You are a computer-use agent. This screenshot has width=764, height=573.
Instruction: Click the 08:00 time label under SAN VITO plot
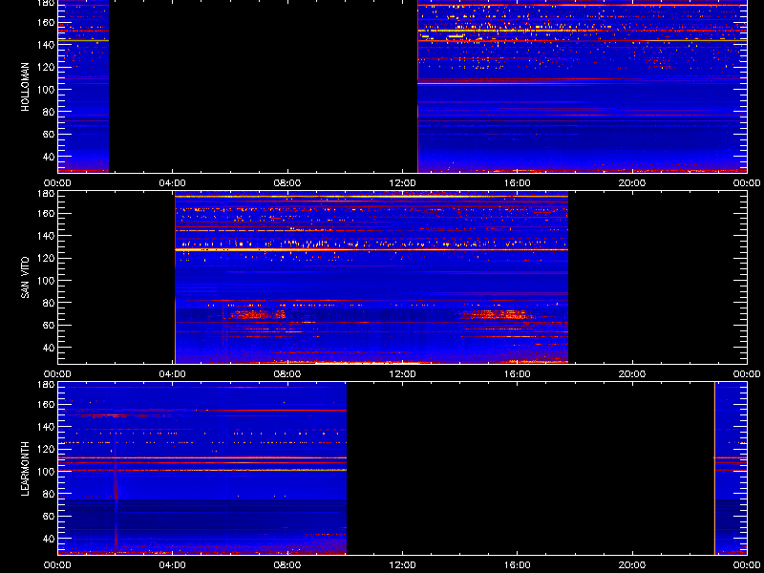(x=287, y=374)
